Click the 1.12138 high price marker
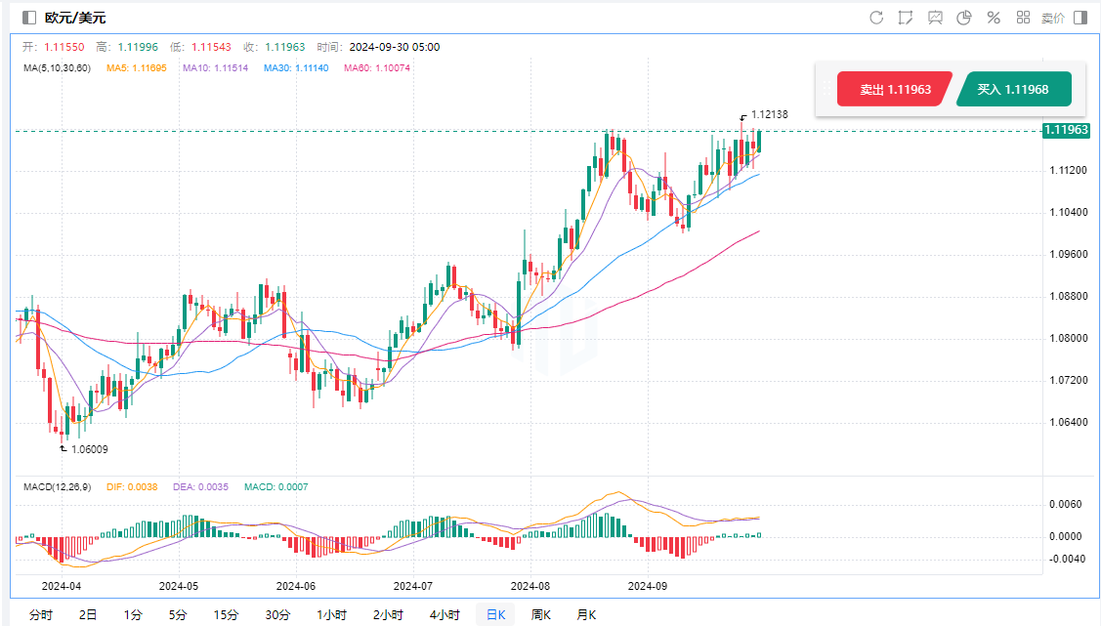Screen dimensions: 1101x626 769,114
